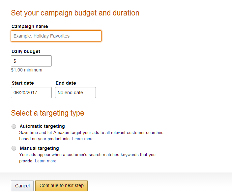The height and width of the screenshot is (193, 232).
Task: Click Continue to next step button
Action: [x=61, y=186]
